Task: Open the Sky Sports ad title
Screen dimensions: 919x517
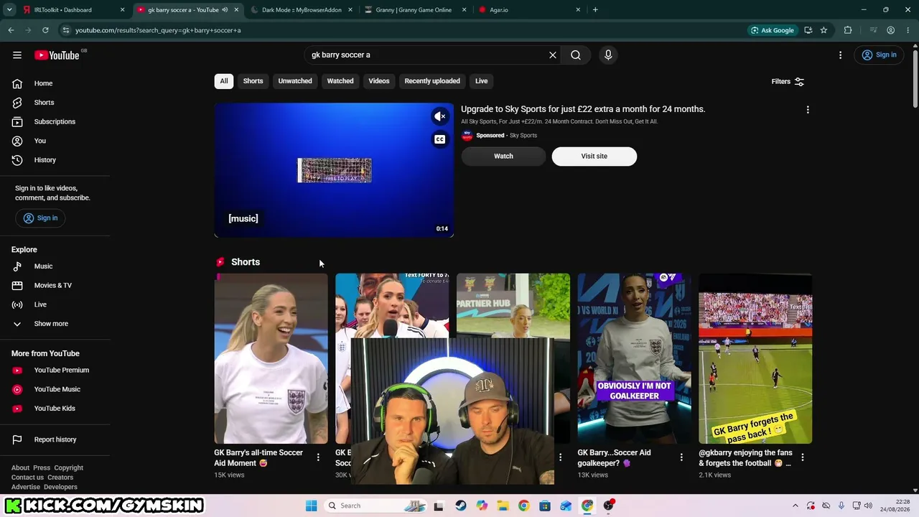Action: [x=583, y=109]
